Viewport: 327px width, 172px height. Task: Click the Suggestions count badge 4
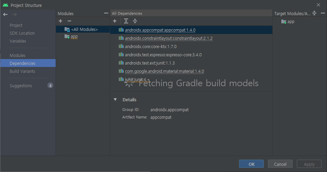click(x=50, y=85)
